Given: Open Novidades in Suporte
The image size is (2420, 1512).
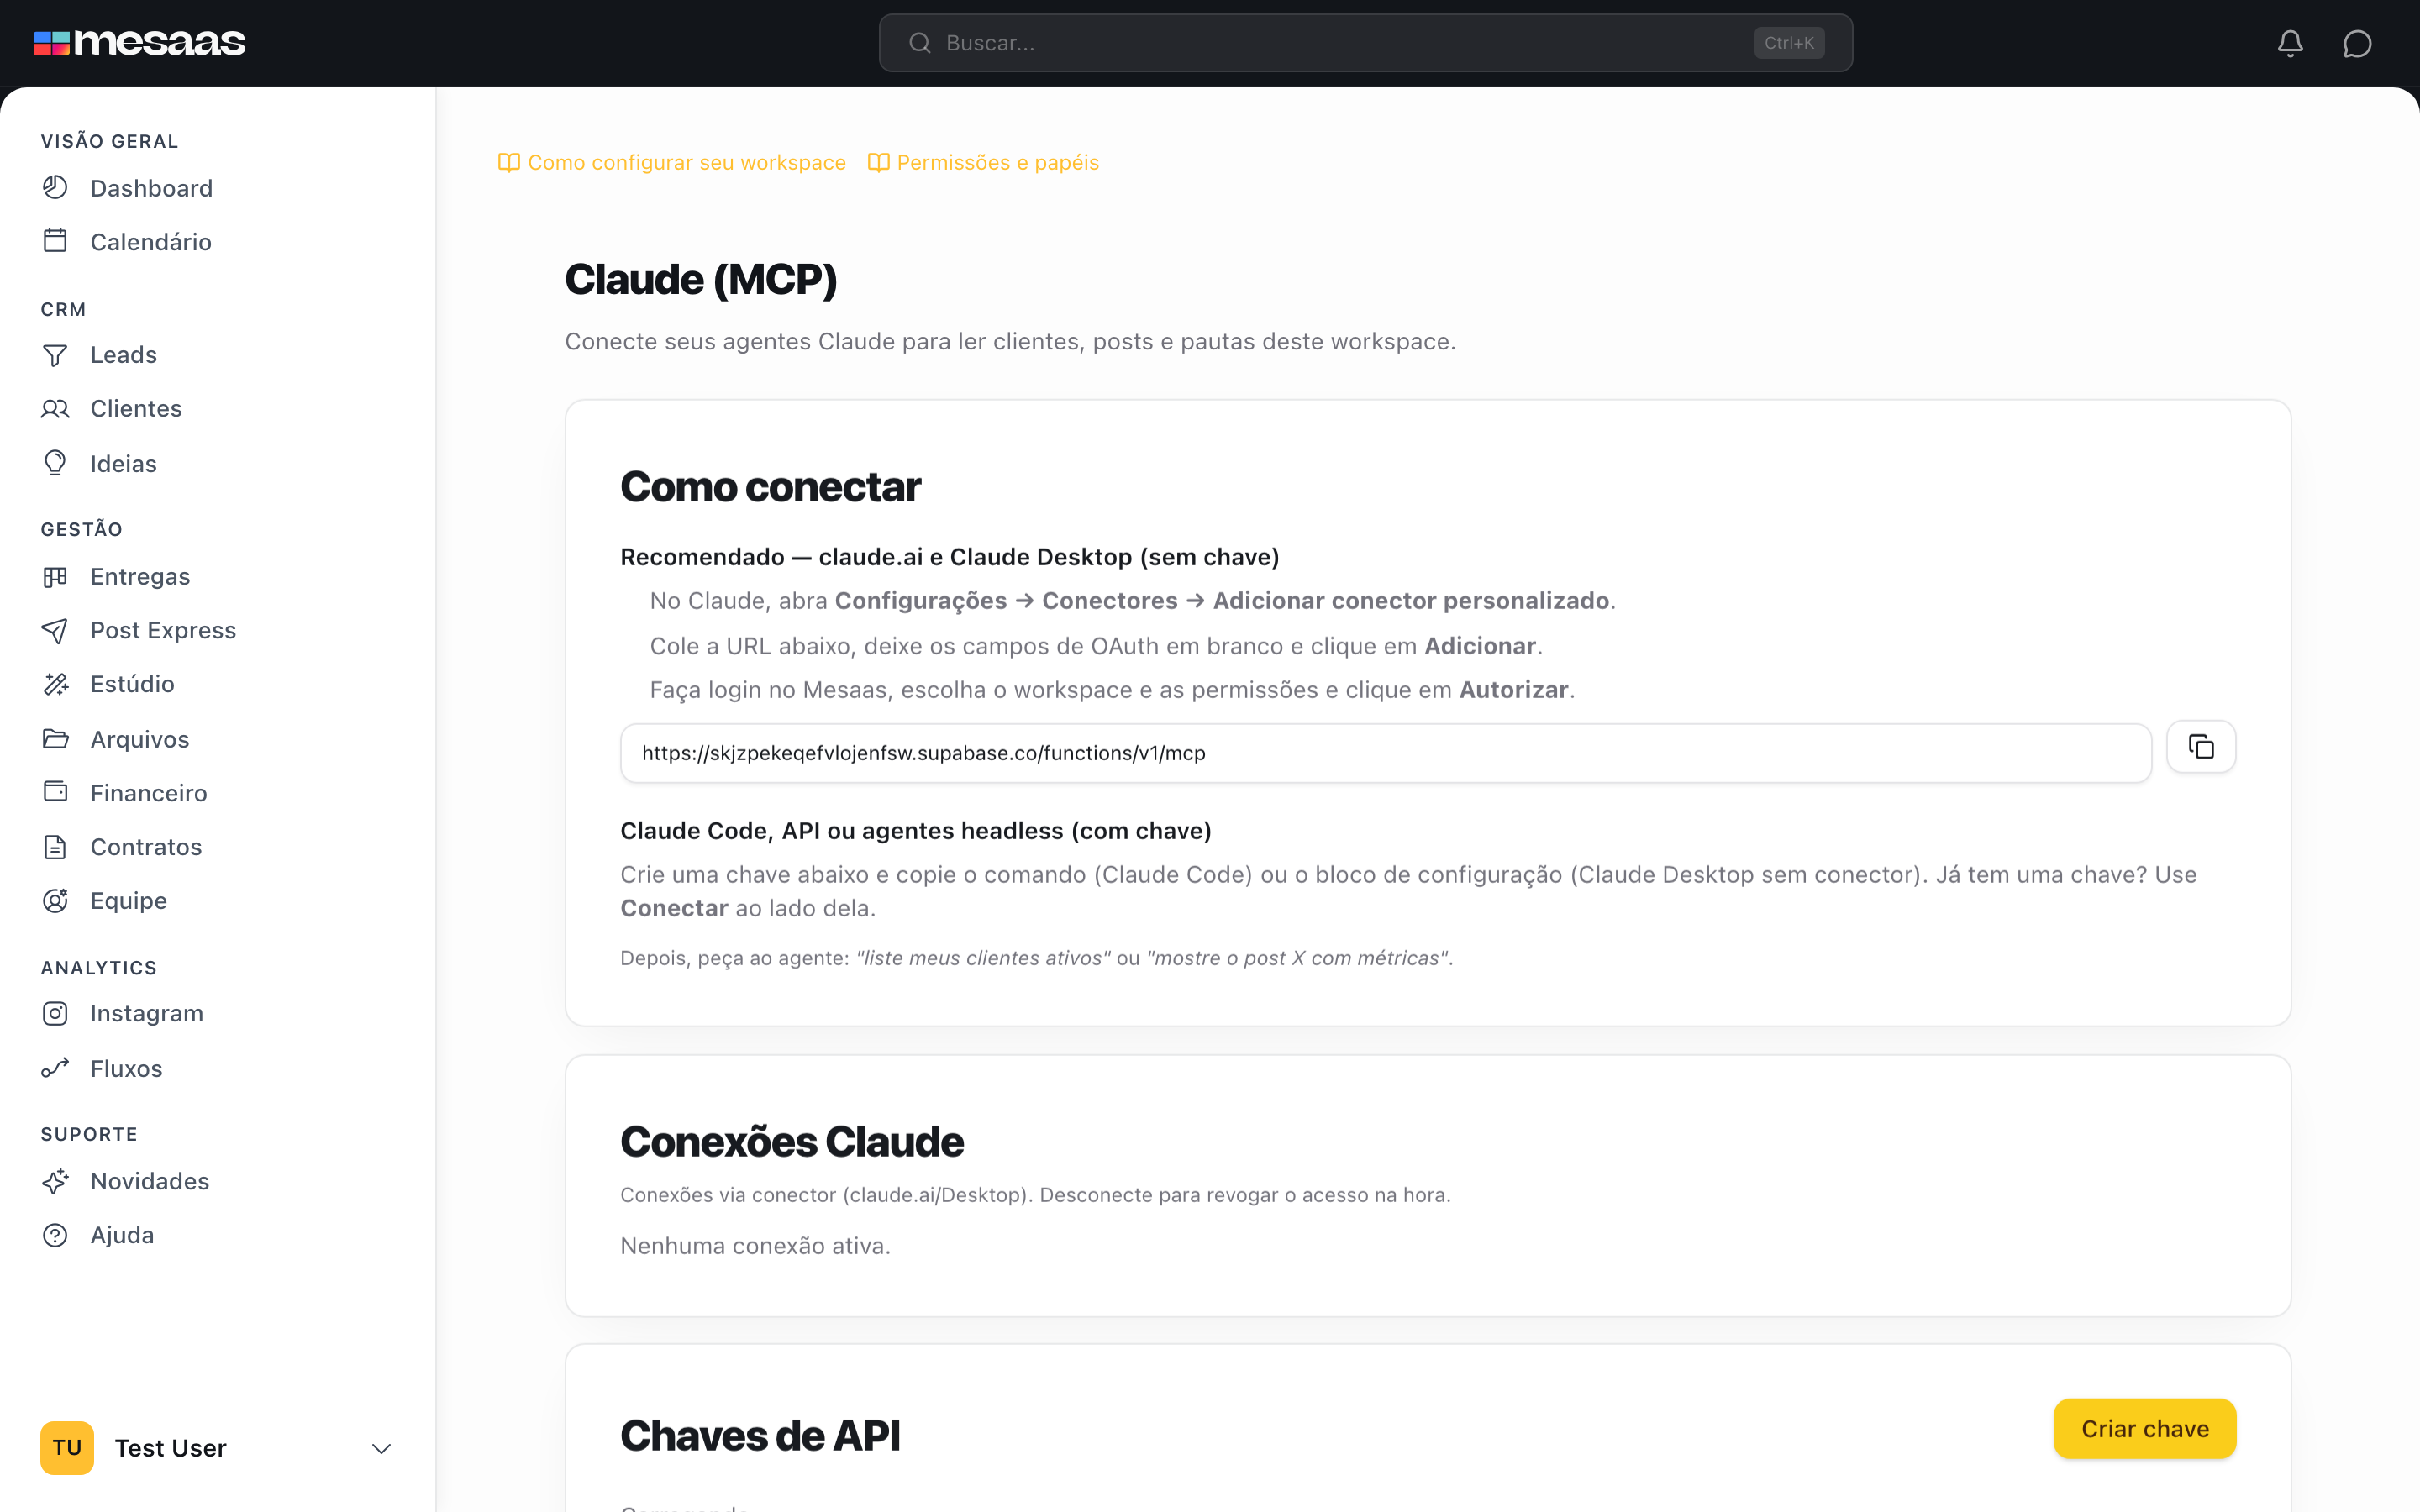Looking at the screenshot, I should pyautogui.click(x=150, y=1181).
